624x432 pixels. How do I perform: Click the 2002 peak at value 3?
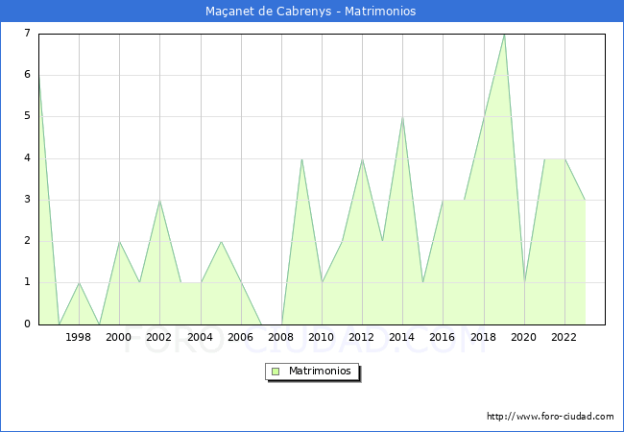[x=159, y=201]
